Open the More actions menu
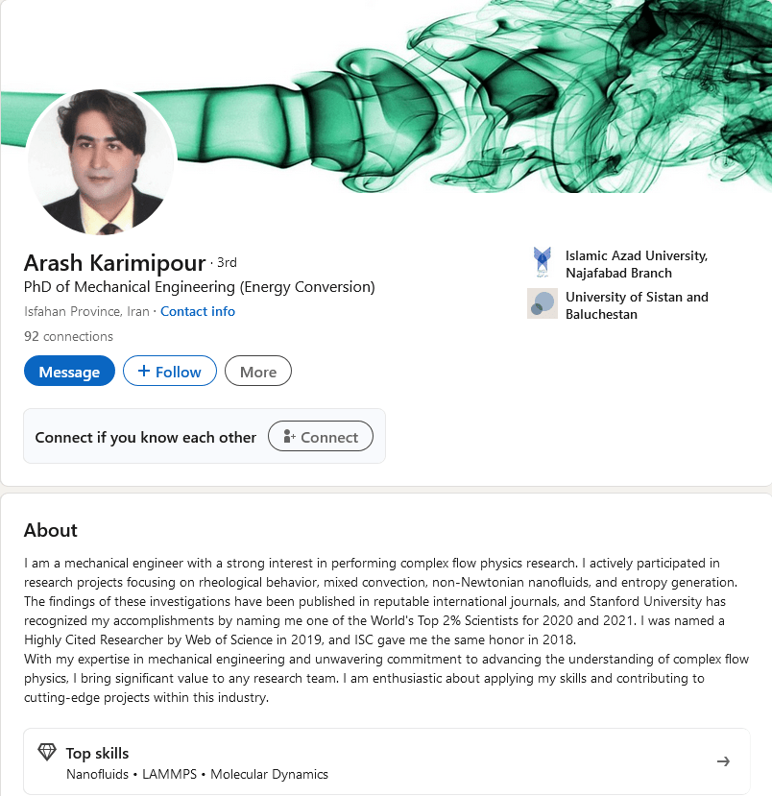The image size is (772, 796). pyautogui.click(x=257, y=372)
